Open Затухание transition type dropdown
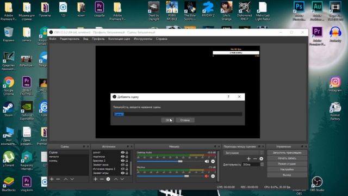The image size is (348, 196). (x=244, y=152)
